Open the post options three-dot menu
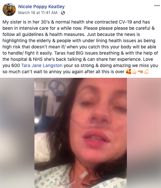 157,6
